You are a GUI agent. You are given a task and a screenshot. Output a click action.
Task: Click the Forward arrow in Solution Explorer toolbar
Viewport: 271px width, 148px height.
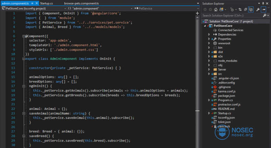pyautogui.click(x=210, y=10)
